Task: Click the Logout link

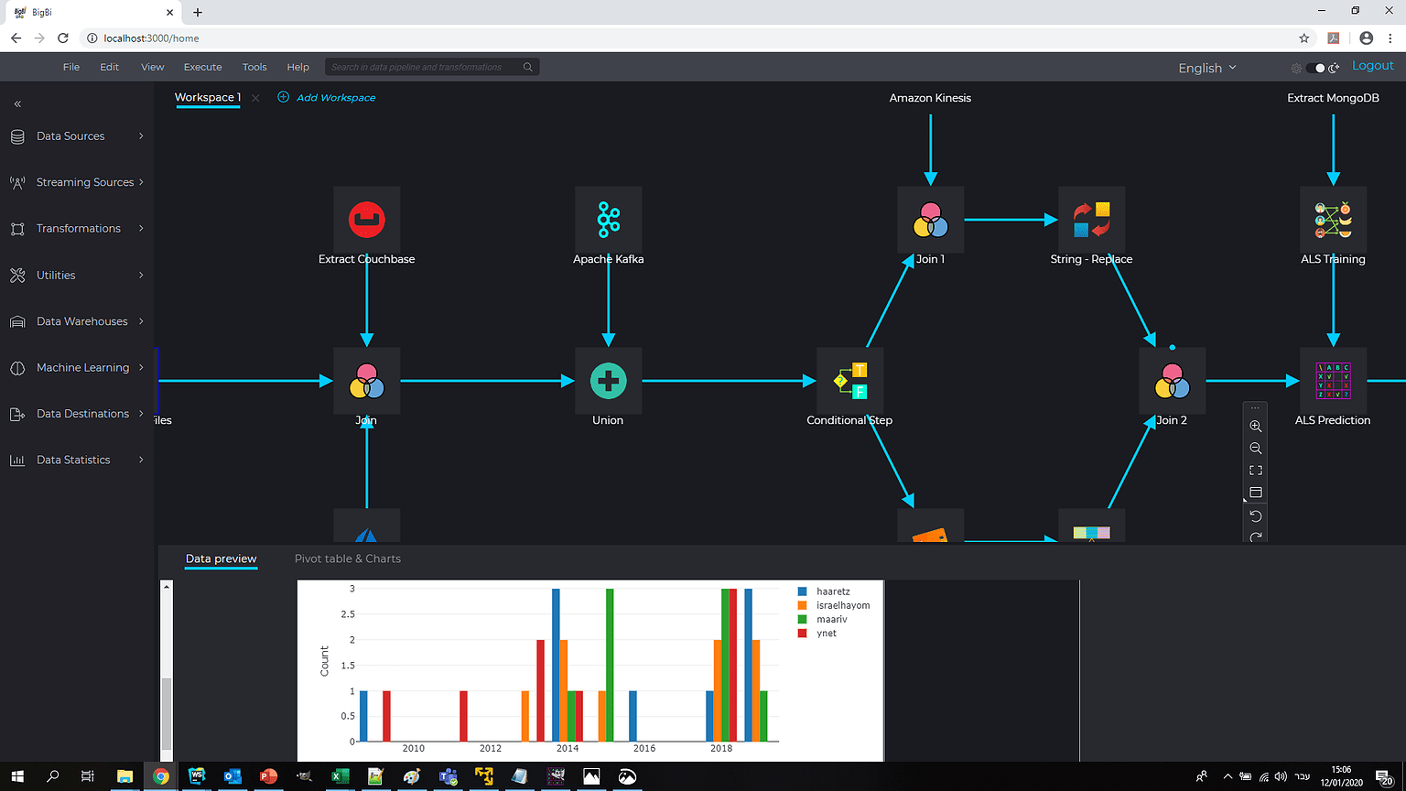Action: 1372,65
